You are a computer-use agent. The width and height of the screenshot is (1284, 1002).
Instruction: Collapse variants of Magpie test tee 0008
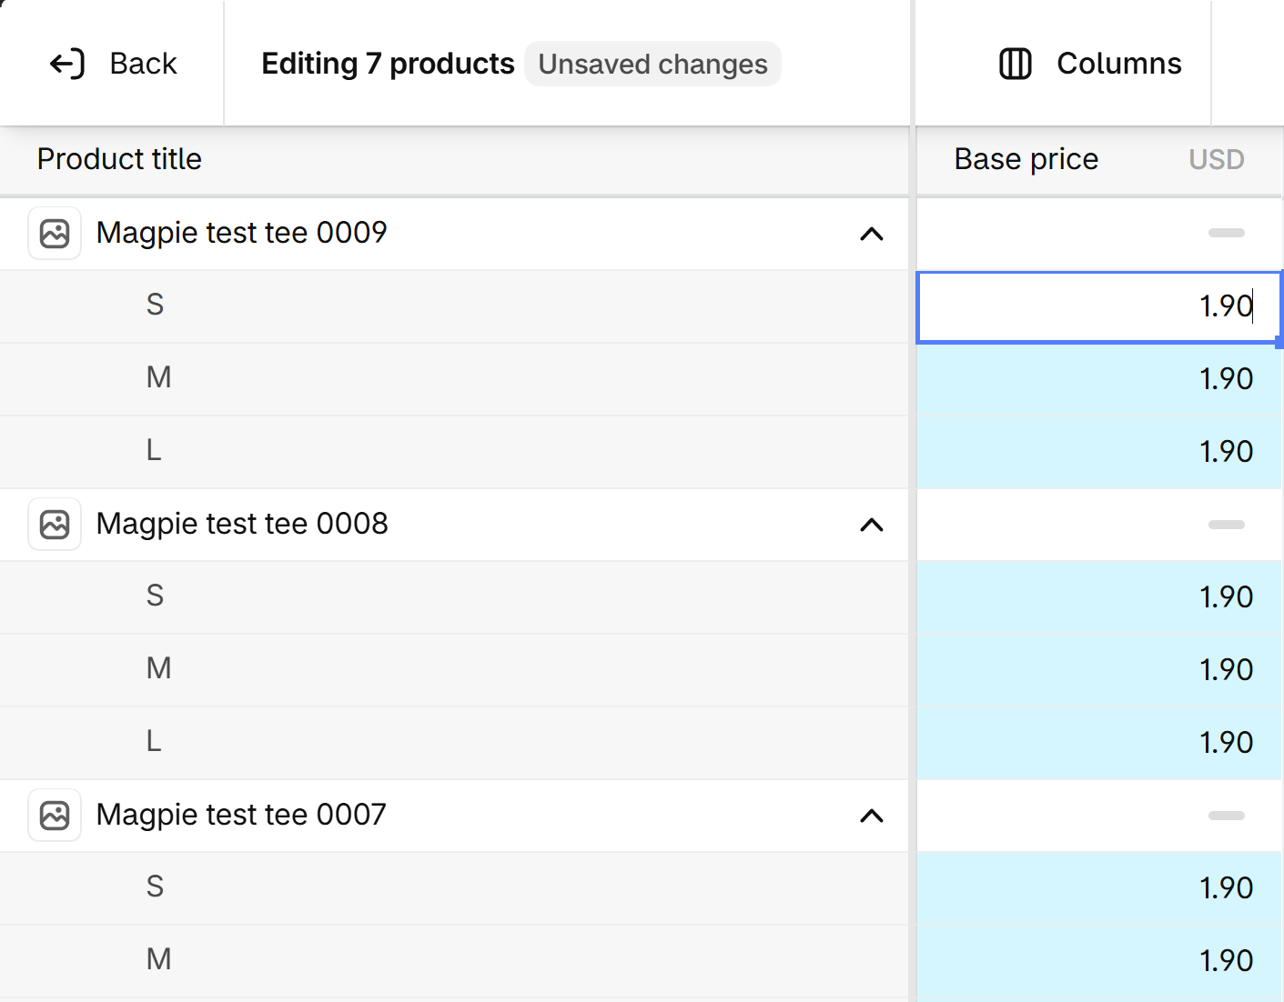tap(872, 525)
